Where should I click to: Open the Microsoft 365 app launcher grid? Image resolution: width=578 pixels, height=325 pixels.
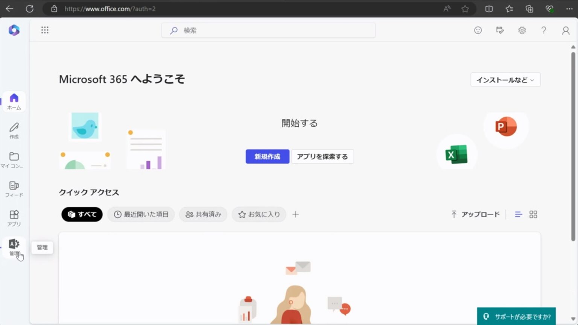point(45,30)
